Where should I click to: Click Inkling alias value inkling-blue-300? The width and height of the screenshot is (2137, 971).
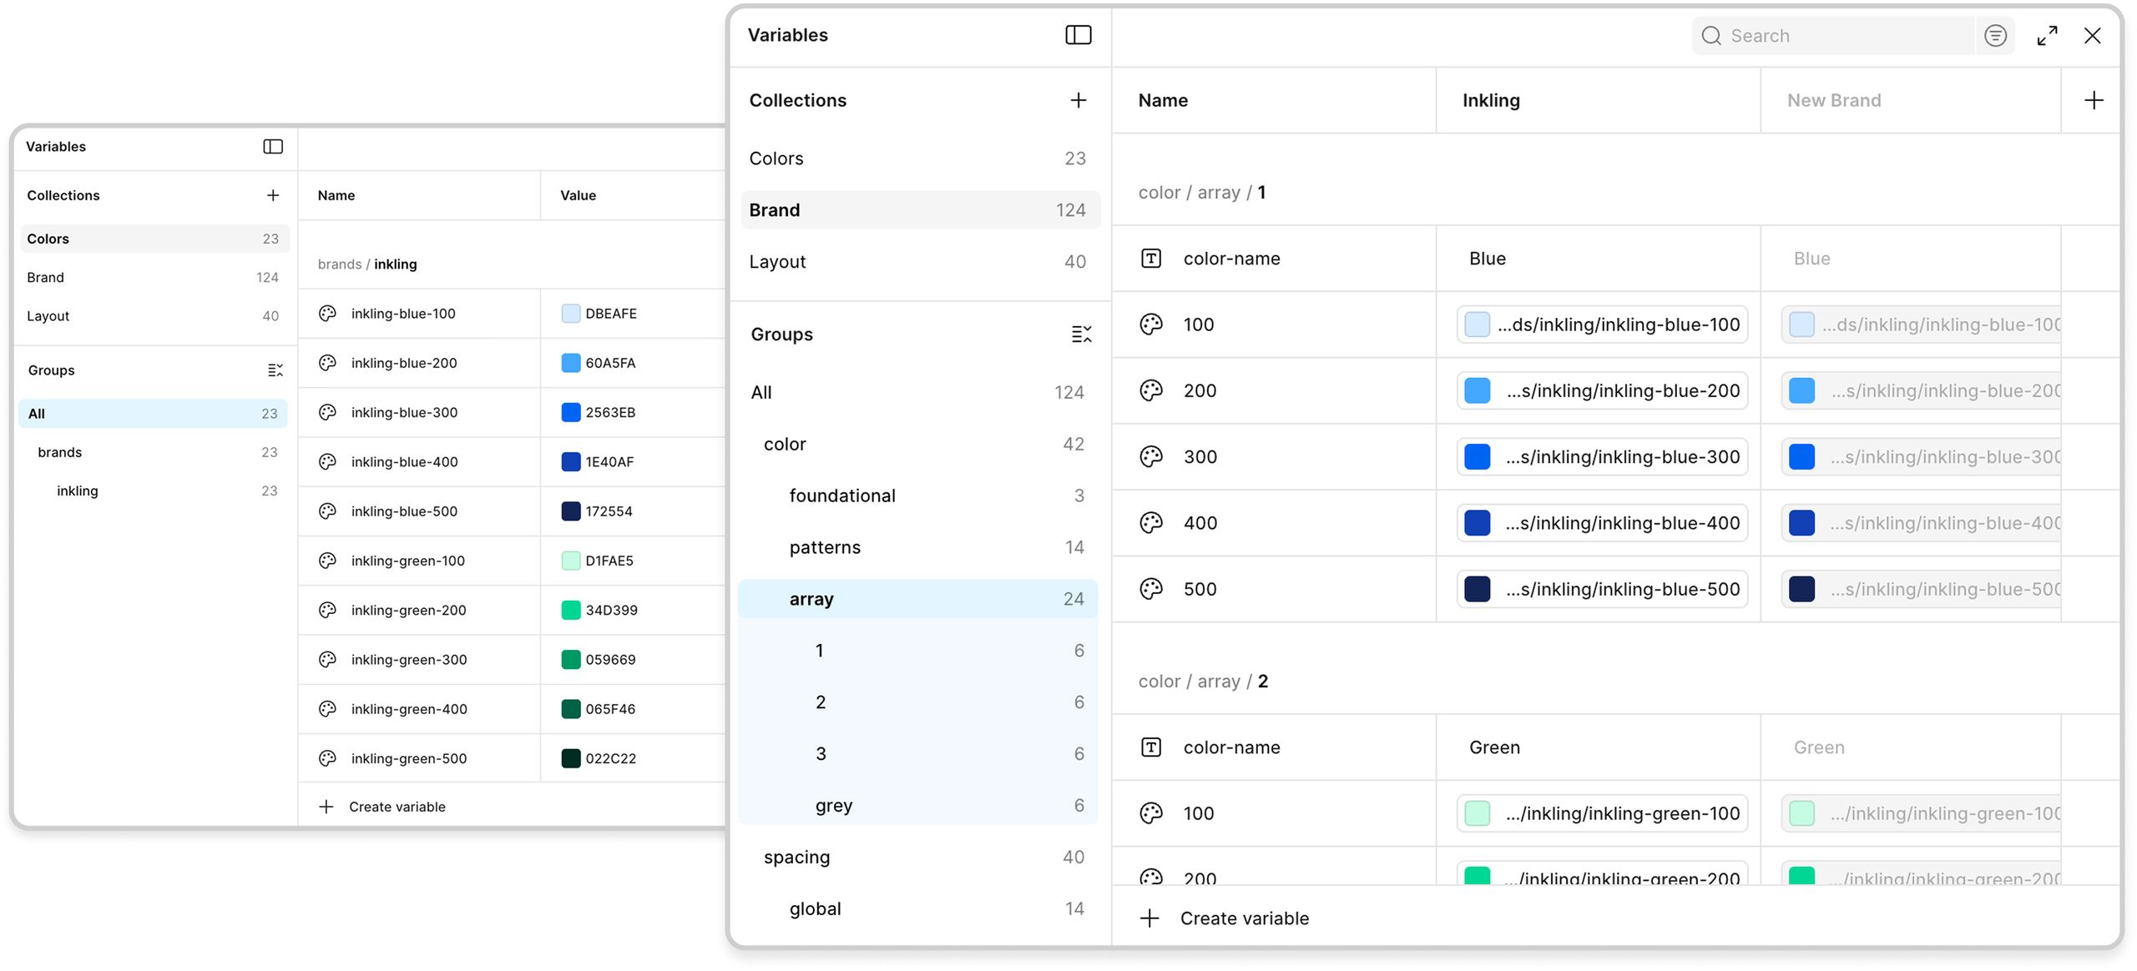click(x=1602, y=457)
